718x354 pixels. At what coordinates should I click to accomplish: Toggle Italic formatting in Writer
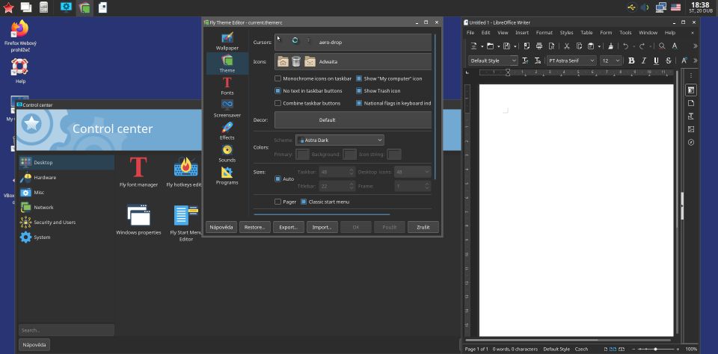644,60
